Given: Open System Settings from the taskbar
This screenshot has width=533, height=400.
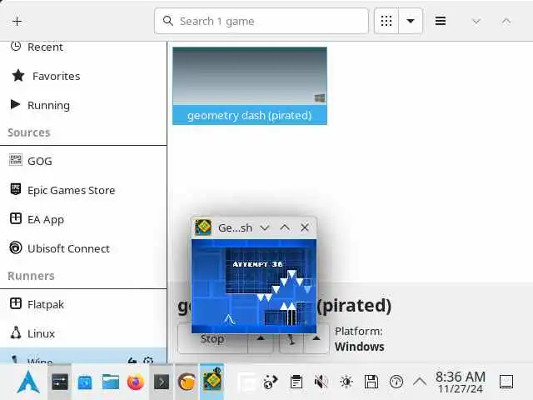Looking at the screenshot, I should [x=59, y=382].
